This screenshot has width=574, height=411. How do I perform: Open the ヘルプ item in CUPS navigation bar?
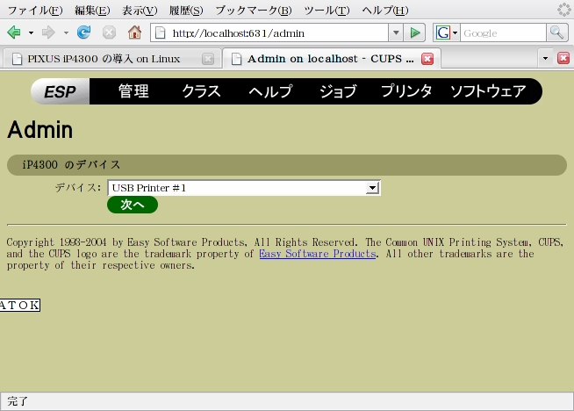coord(270,91)
